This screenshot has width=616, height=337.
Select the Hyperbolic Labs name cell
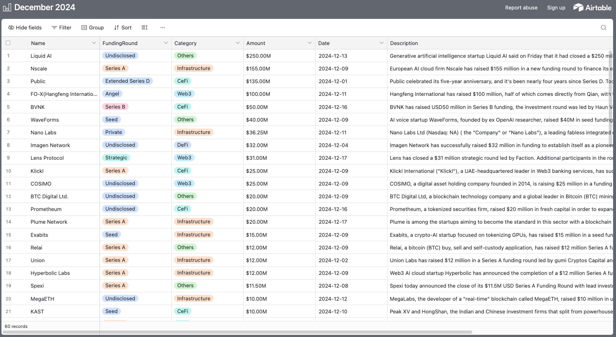click(x=51, y=273)
